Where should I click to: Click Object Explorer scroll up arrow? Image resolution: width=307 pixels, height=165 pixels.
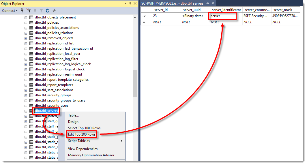coord(135,17)
